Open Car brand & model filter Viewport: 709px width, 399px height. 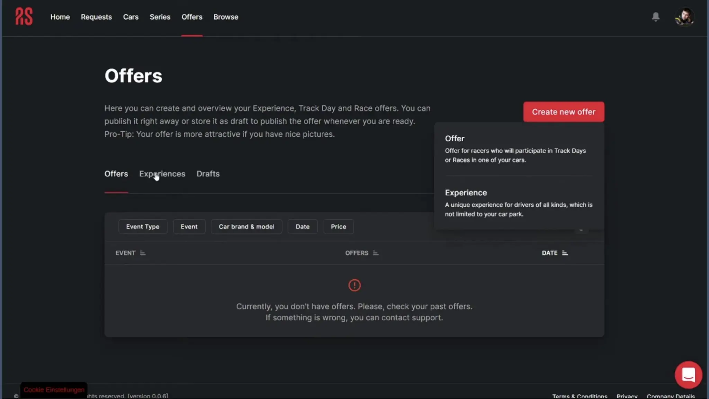[246, 227]
